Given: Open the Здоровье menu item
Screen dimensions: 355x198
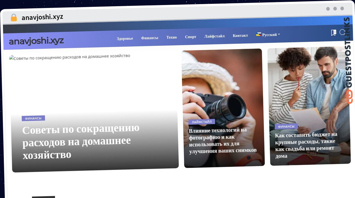Looking at the screenshot, I should [125, 38].
